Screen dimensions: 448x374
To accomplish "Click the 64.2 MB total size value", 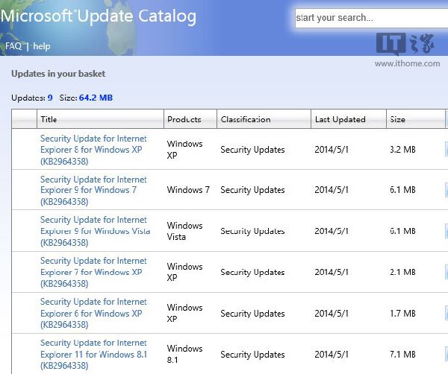I will 96,98.
